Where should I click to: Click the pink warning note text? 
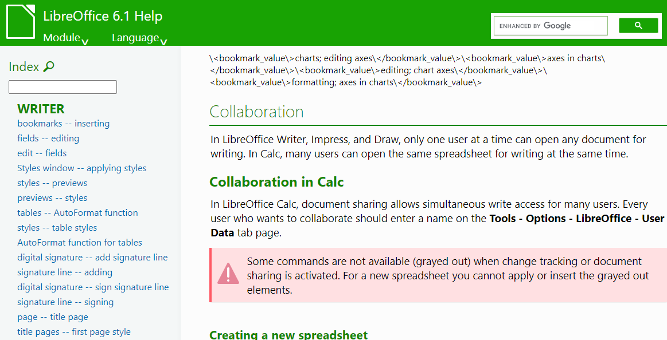448,275
